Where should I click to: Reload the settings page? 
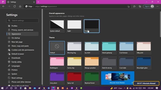(x=15, y=6)
